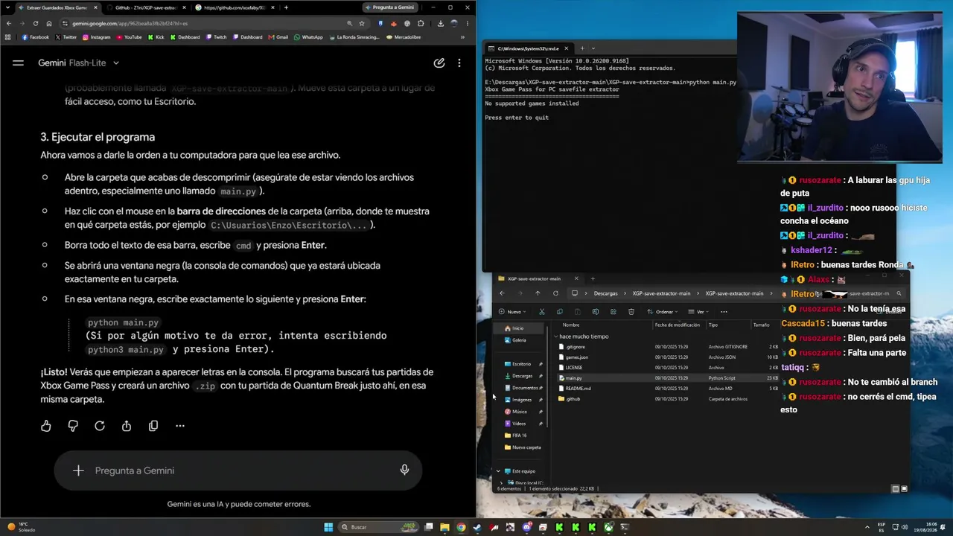
Task: Copy the Gemini response
Action: (153, 426)
